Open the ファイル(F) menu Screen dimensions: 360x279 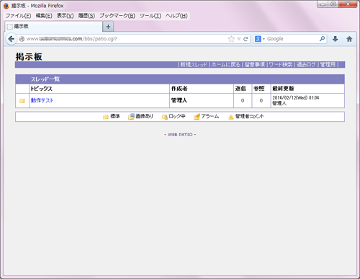point(18,16)
